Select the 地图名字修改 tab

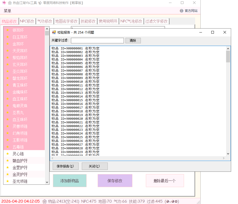66,21
